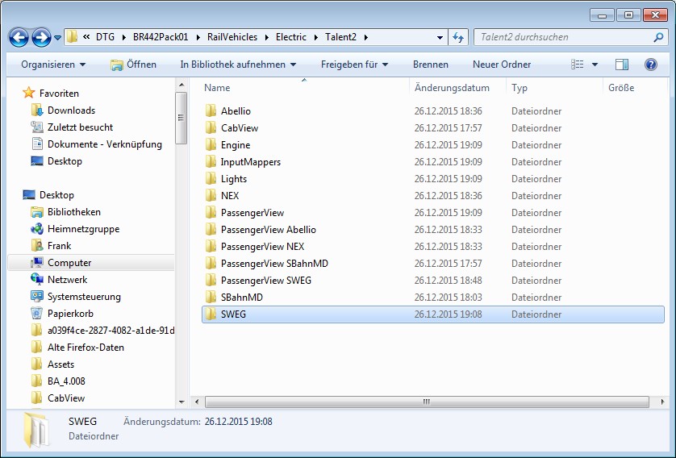Open recent locations dropdown next to the forward arrow
The width and height of the screenshot is (676, 458).
pyautogui.click(x=57, y=38)
